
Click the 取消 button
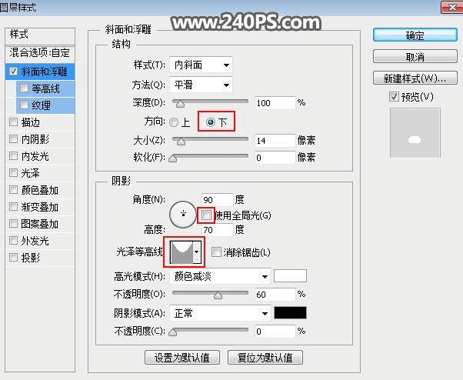pos(415,56)
